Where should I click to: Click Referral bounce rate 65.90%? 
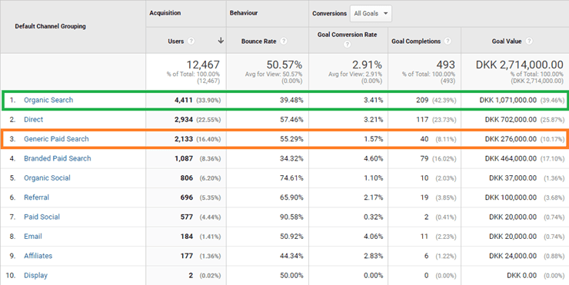click(x=291, y=197)
